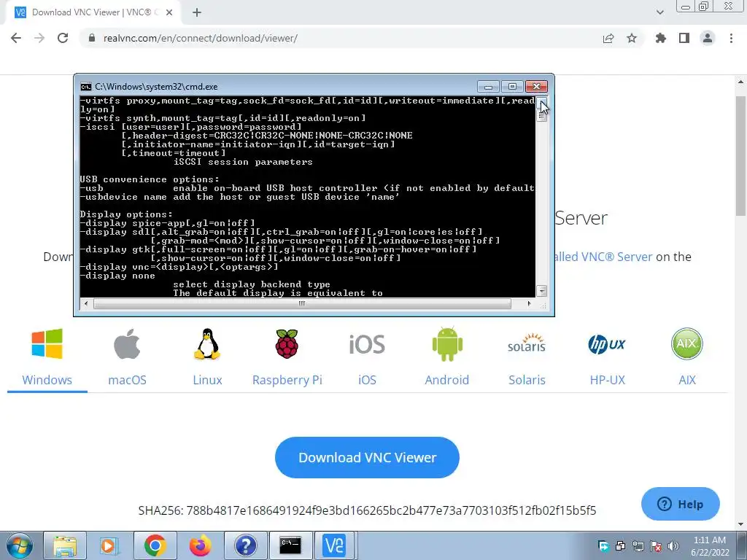Click the browser page vertical scrollbar thumb
Viewport: 747px width, 560px height.
point(741,155)
